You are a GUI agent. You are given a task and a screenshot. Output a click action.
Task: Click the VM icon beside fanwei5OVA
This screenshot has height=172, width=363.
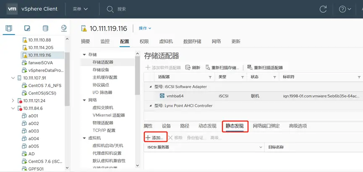click(24, 63)
